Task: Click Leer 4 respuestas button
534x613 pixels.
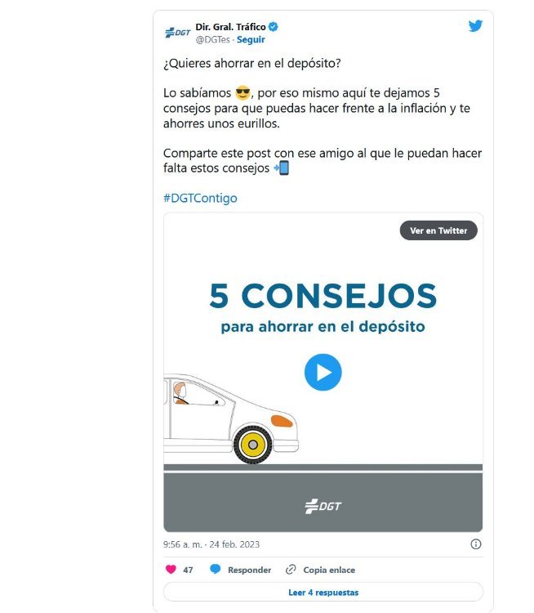Action: [x=323, y=593]
